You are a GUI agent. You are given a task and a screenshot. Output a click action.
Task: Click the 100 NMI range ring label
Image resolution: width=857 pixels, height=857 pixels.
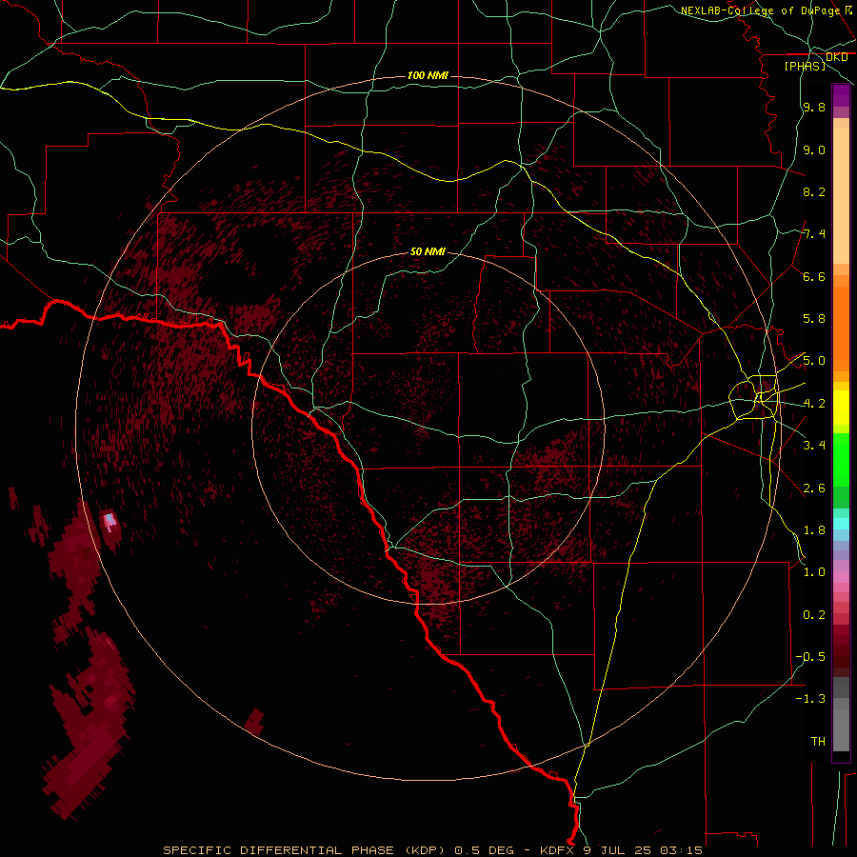pyautogui.click(x=428, y=75)
